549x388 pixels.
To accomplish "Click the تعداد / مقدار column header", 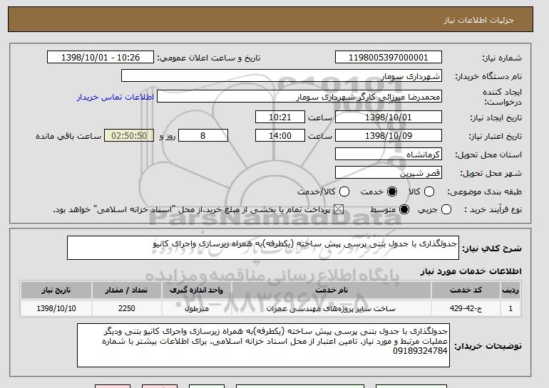I will coord(126,290).
